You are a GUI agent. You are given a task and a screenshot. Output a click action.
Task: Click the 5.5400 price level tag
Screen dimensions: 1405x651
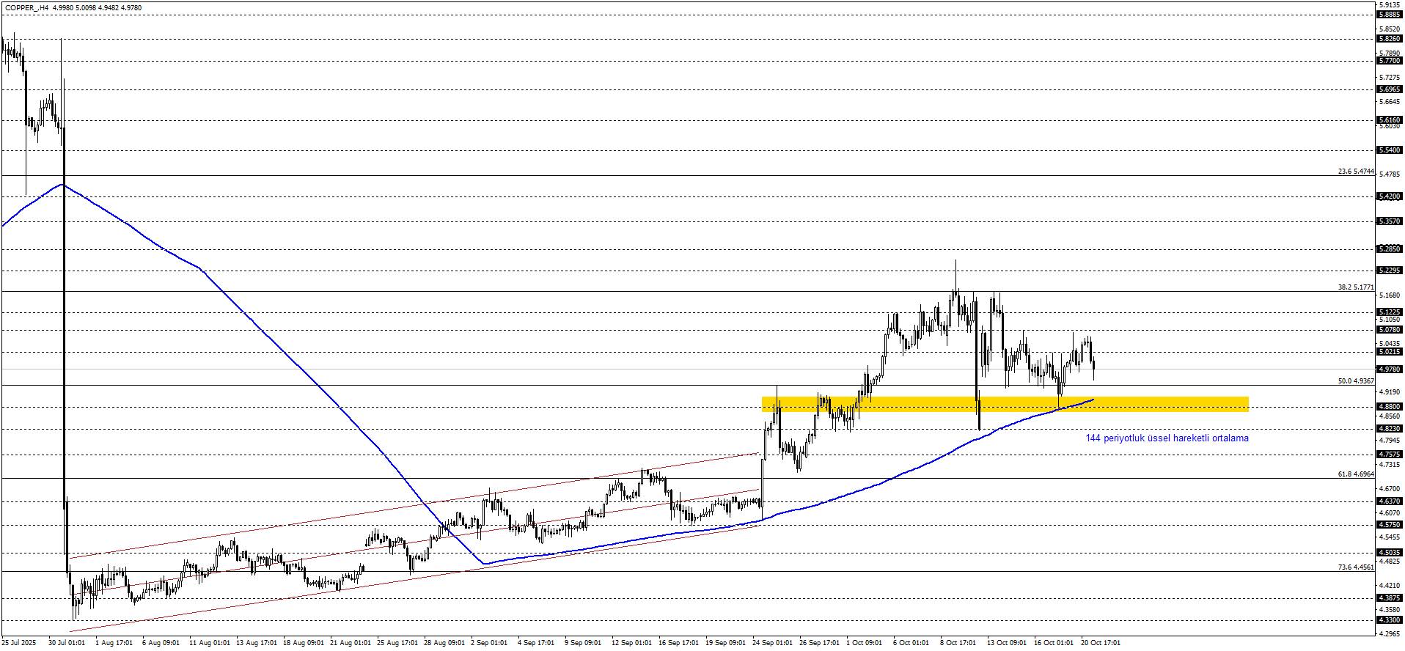tap(1389, 150)
